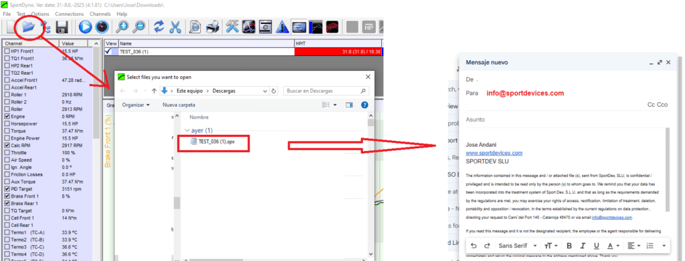Screen dimensions: 685x261
Task: Zoom out using magnifier minus icon
Action: click(139, 27)
